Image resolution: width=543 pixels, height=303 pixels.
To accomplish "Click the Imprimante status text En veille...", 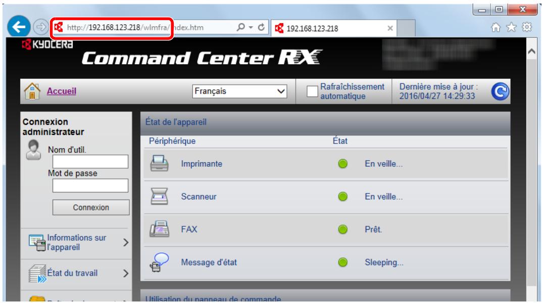I will click(x=384, y=164).
